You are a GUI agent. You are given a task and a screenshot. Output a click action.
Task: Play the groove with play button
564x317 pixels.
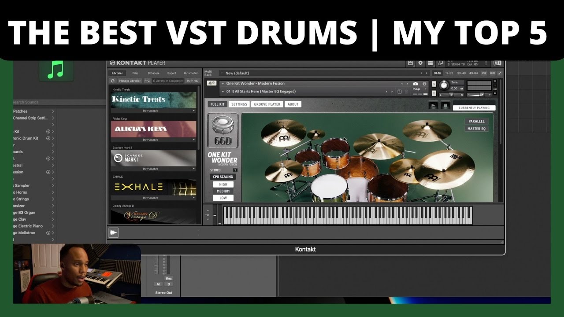434,106
